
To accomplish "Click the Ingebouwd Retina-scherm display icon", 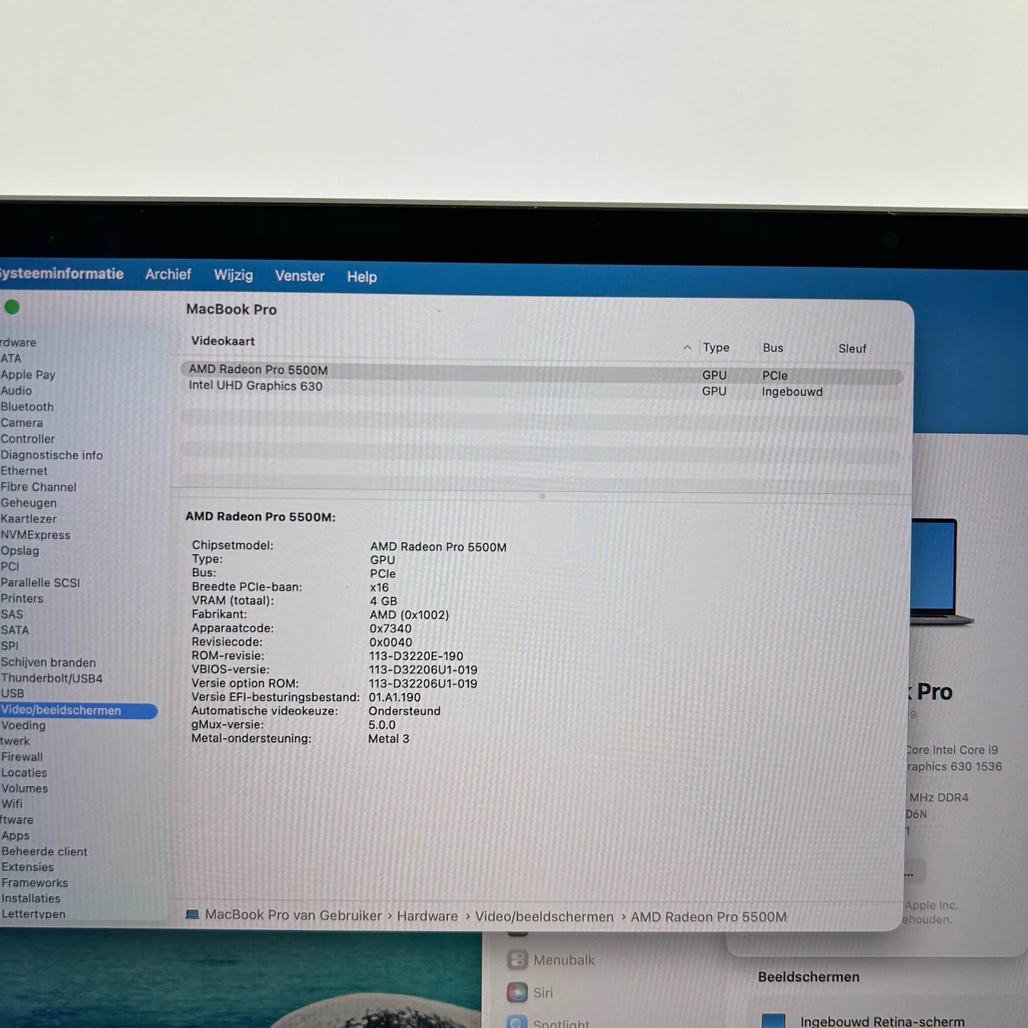I will [x=773, y=1020].
